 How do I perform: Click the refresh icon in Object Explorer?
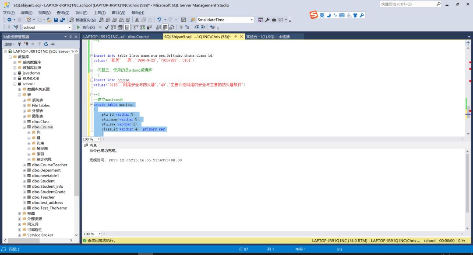coord(46,44)
